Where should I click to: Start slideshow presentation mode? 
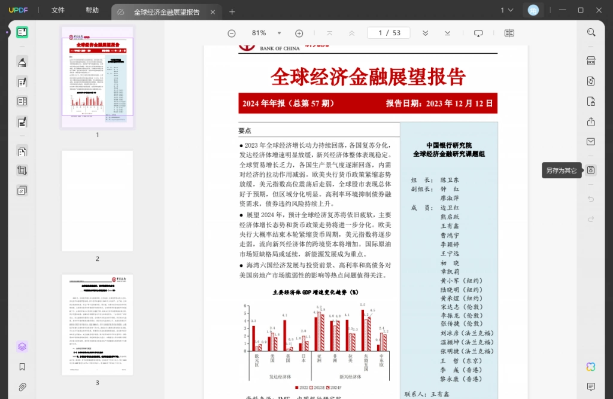(x=478, y=33)
